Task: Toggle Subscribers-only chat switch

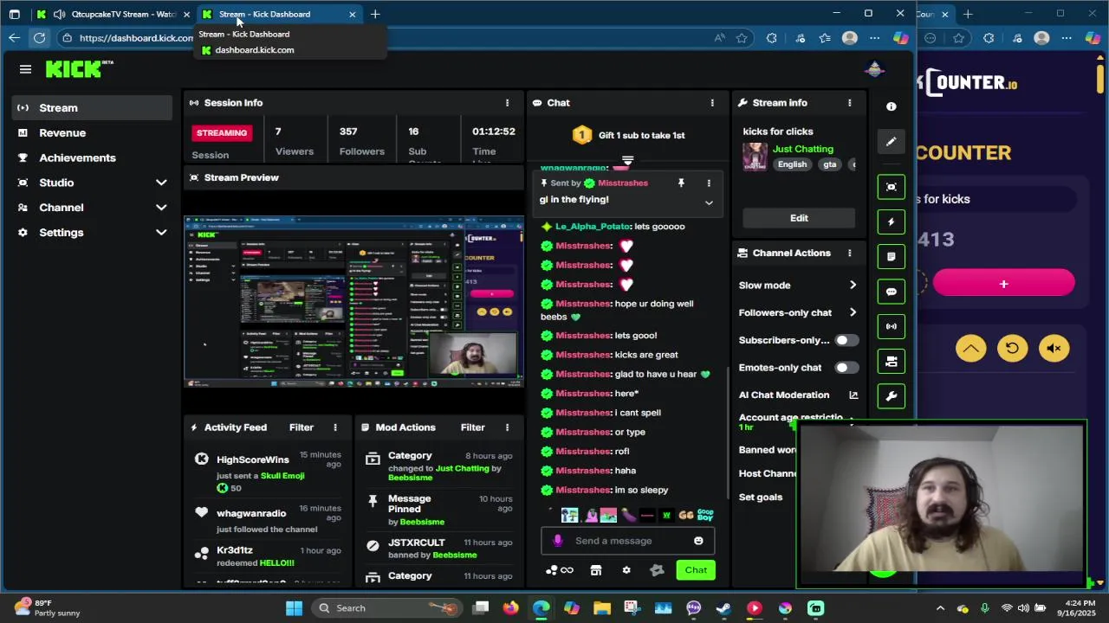Action: [x=846, y=340]
